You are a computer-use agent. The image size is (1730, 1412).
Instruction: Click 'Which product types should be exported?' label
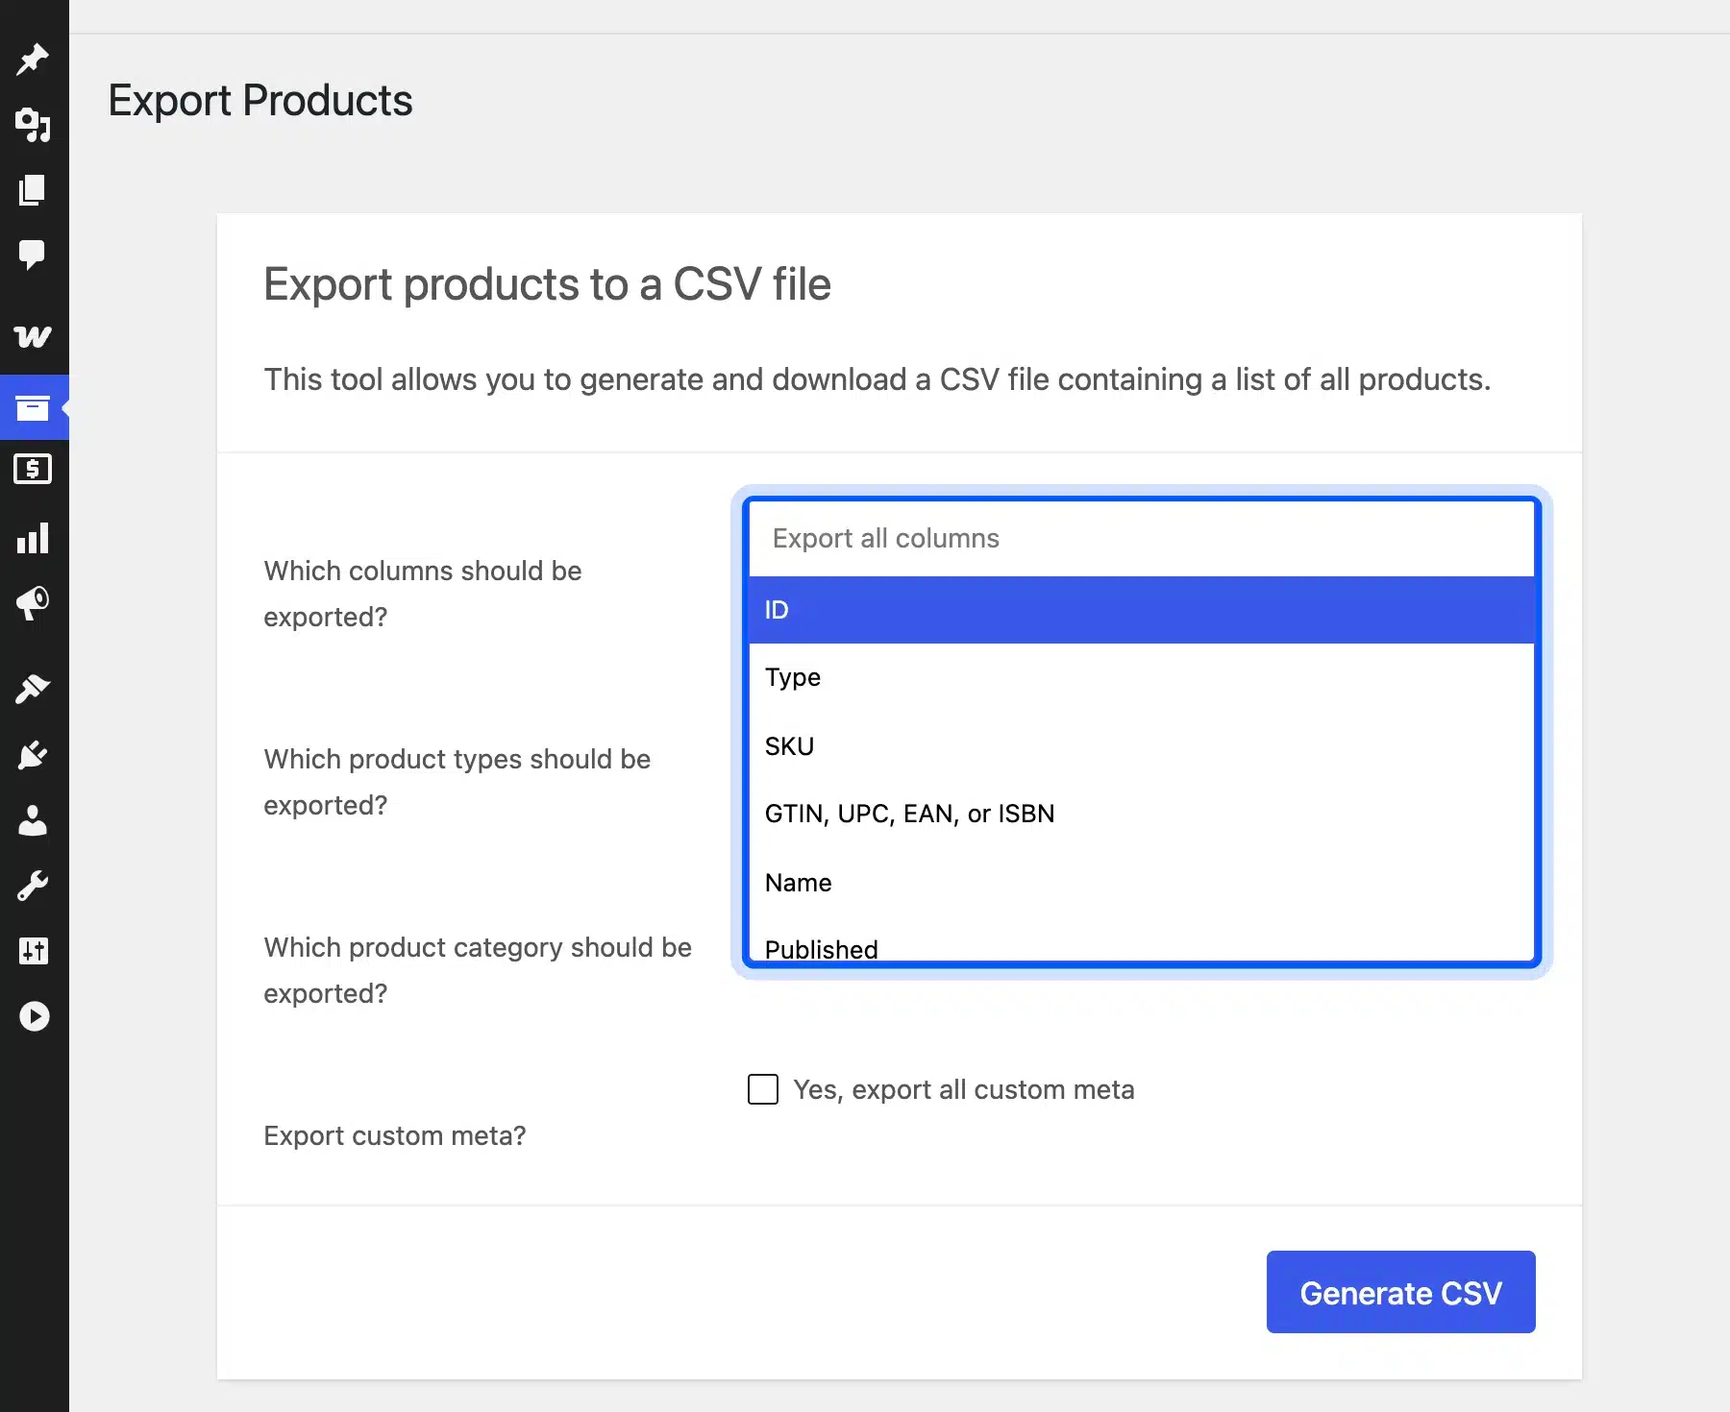click(457, 782)
